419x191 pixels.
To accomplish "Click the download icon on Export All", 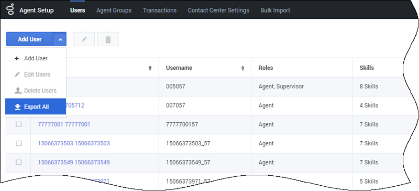I will 18,107.
